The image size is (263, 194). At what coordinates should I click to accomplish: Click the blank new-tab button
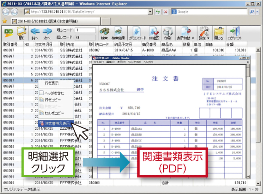[x=106, y=21]
